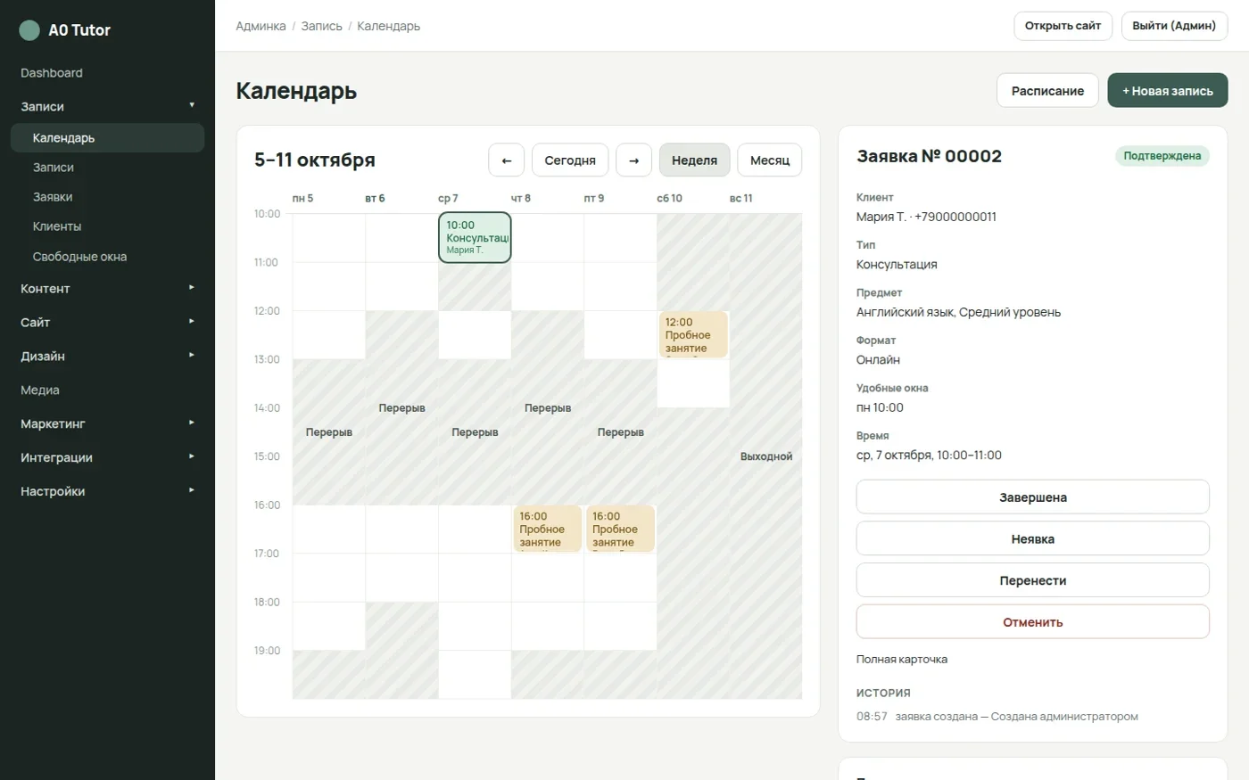Open the Полная карточка link
1249x780 pixels.
(x=902, y=660)
